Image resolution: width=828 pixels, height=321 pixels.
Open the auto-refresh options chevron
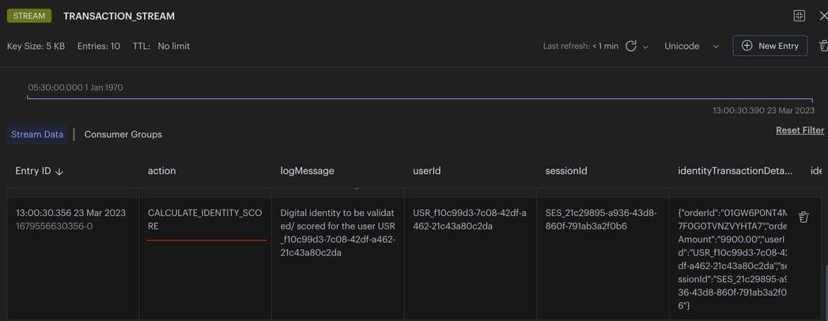pos(645,47)
